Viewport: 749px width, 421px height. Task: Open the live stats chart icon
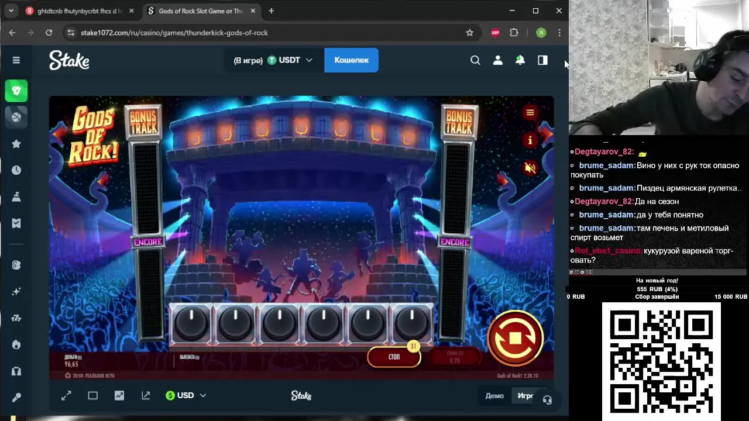click(119, 396)
